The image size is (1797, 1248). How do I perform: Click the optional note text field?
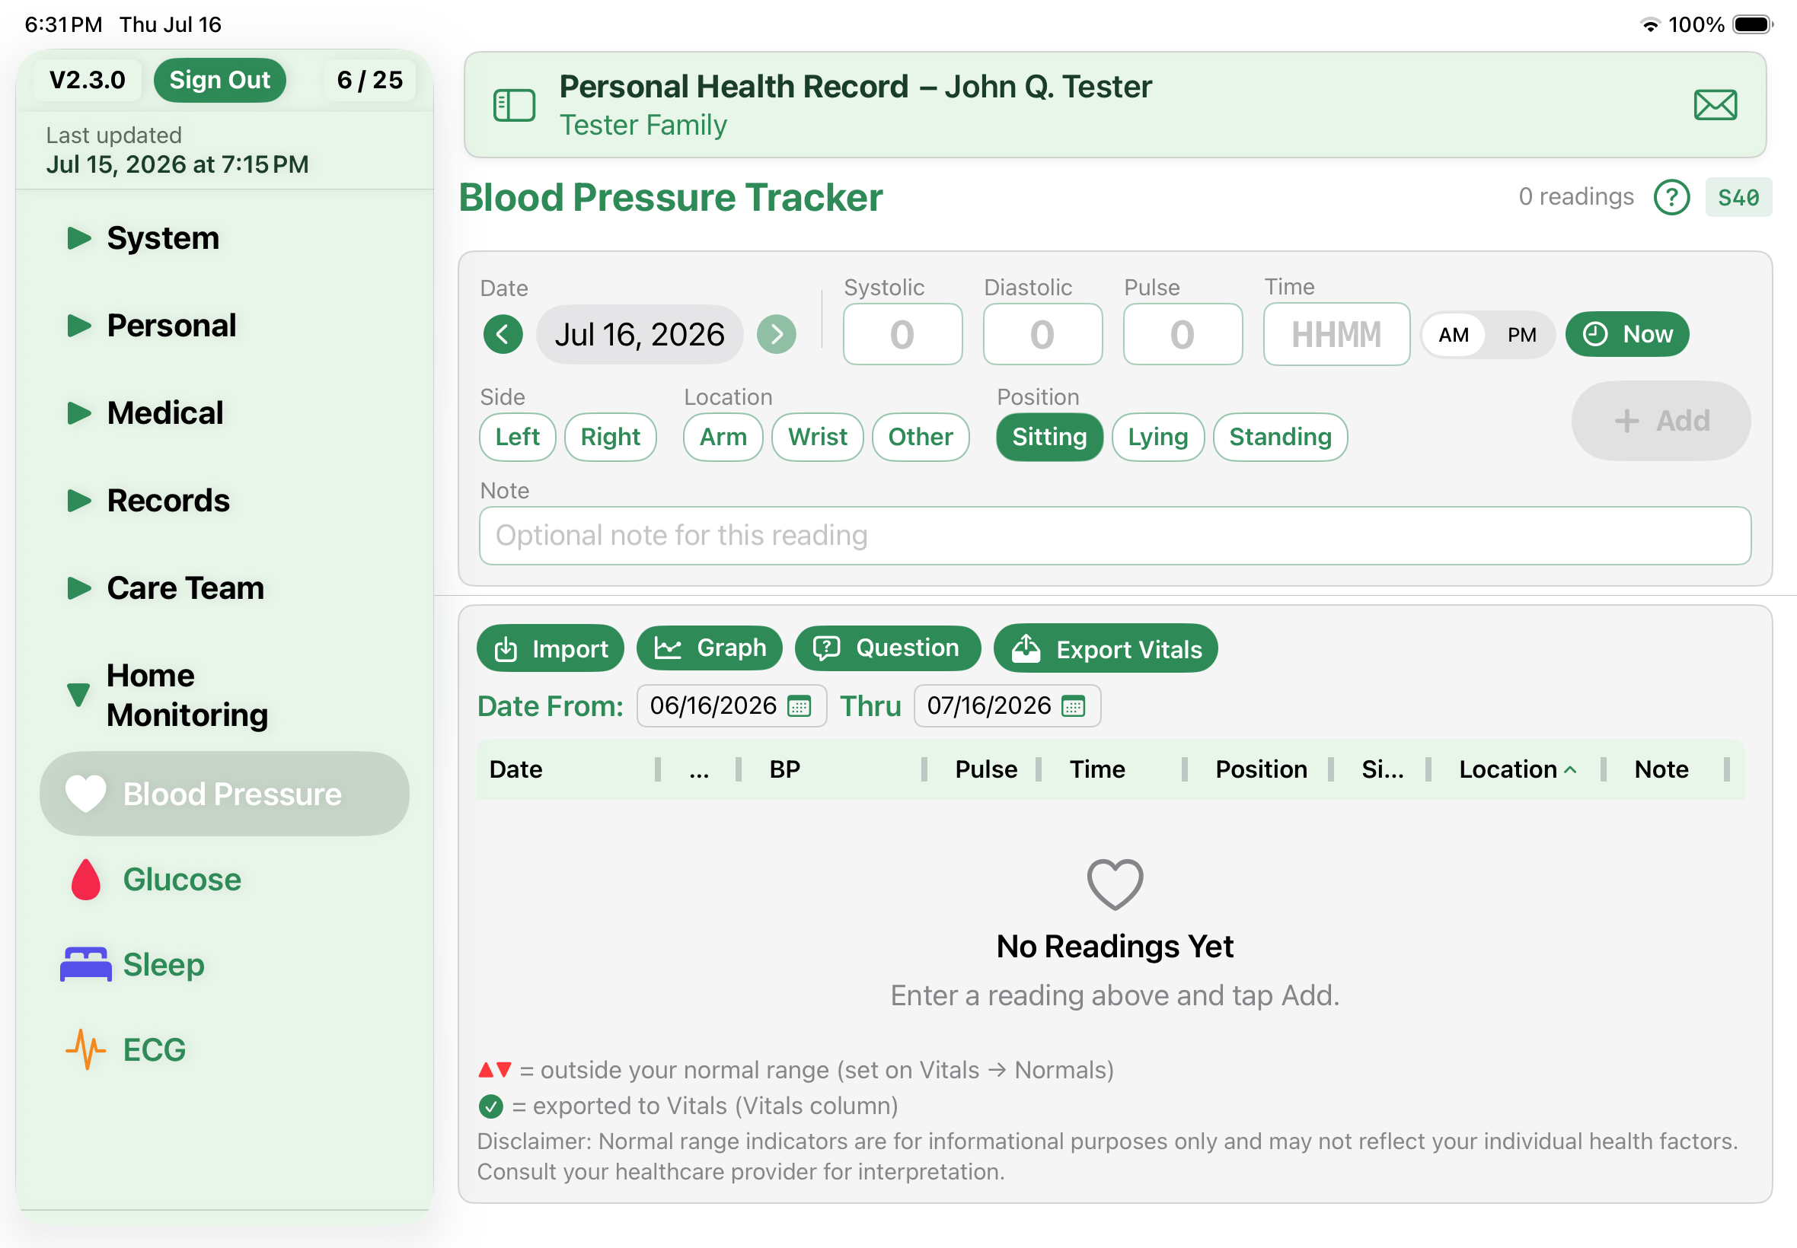coord(1115,536)
